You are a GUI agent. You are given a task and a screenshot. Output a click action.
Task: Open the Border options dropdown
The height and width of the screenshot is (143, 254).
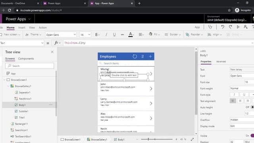[173, 35]
